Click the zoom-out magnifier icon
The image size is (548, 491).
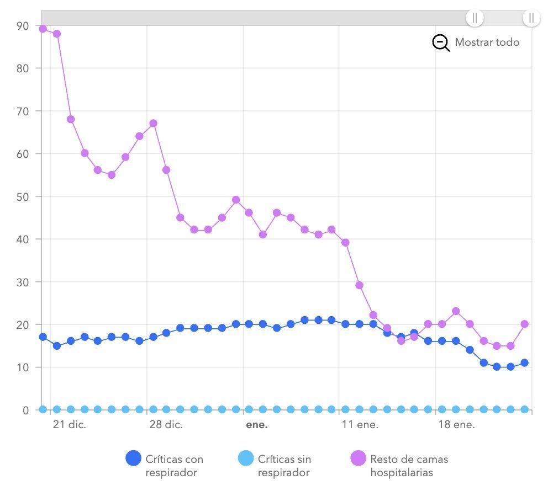pos(440,42)
